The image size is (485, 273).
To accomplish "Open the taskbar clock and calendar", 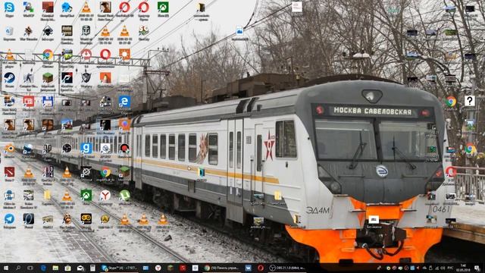I will (x=463, y=268).
